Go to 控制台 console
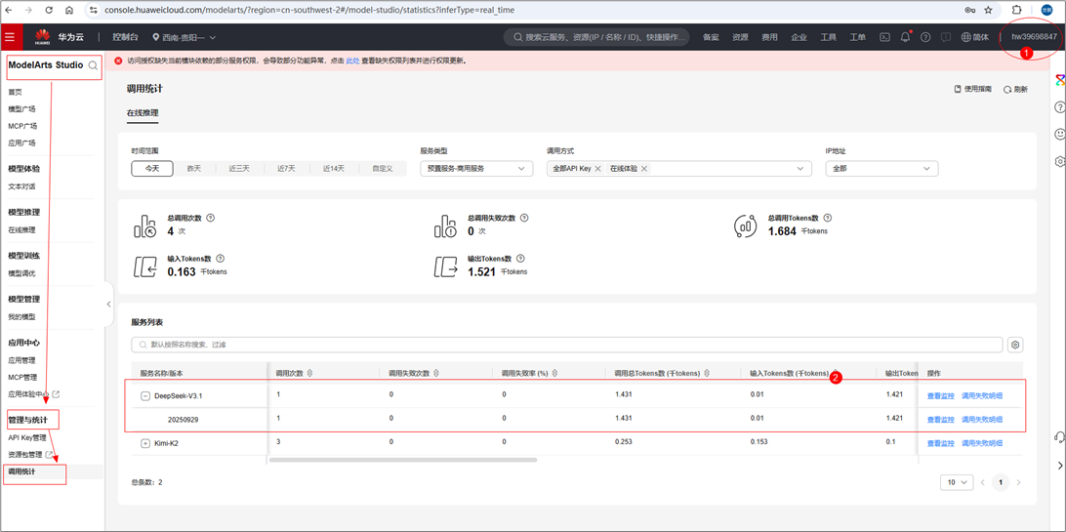The image size is (1066, 532). coord(125,37)
